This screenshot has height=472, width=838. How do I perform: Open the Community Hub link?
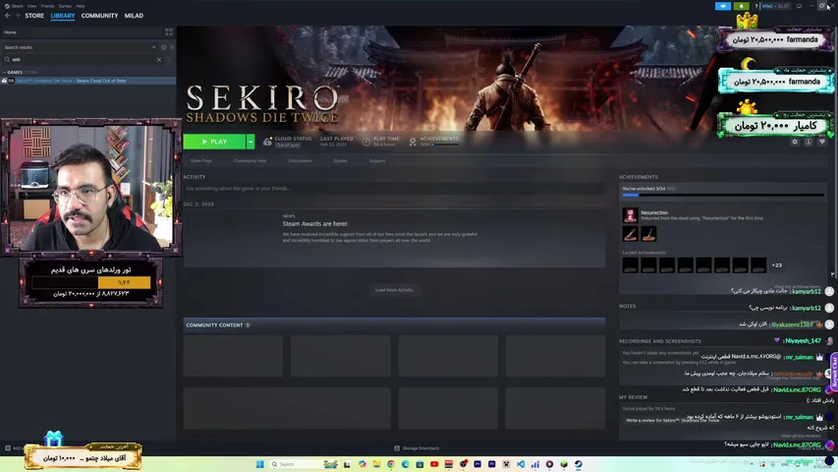250,161
